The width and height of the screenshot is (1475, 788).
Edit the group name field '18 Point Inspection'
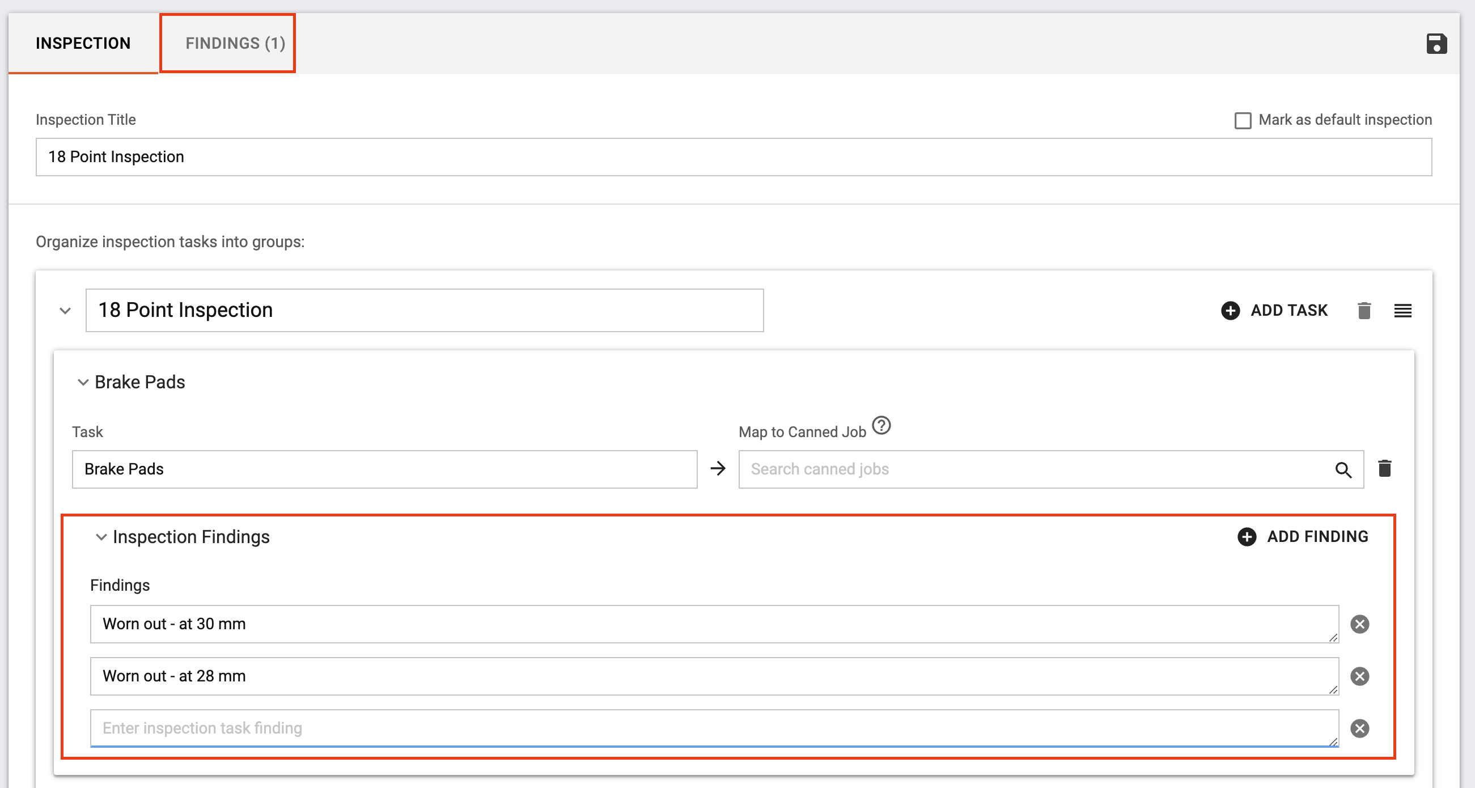424,311
